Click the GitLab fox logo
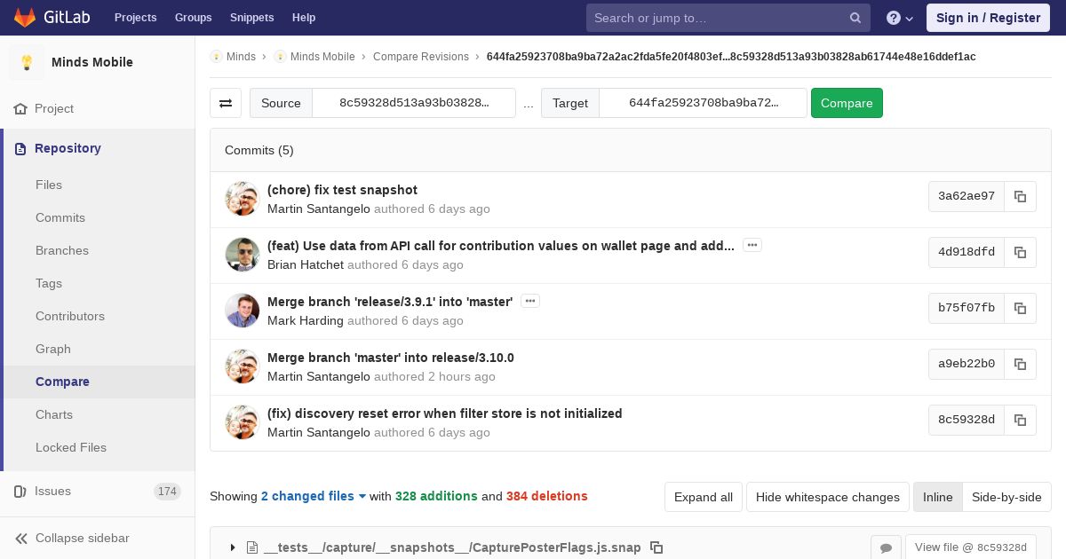Viewport: 1066px width, 559px height. point(25,18)
